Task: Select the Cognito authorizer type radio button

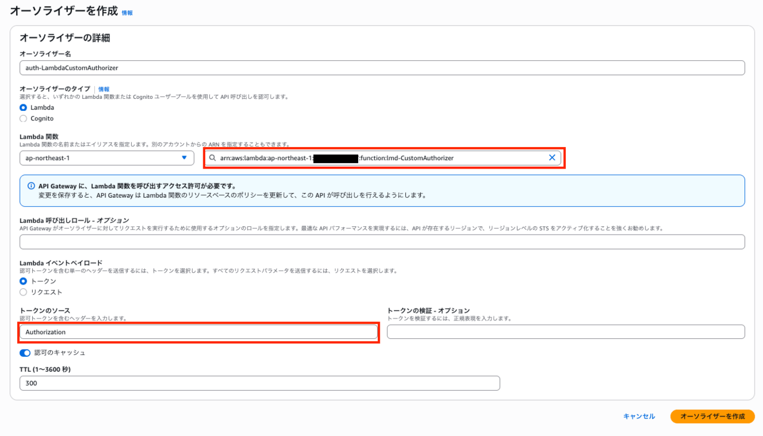Action: click(23, 119)
